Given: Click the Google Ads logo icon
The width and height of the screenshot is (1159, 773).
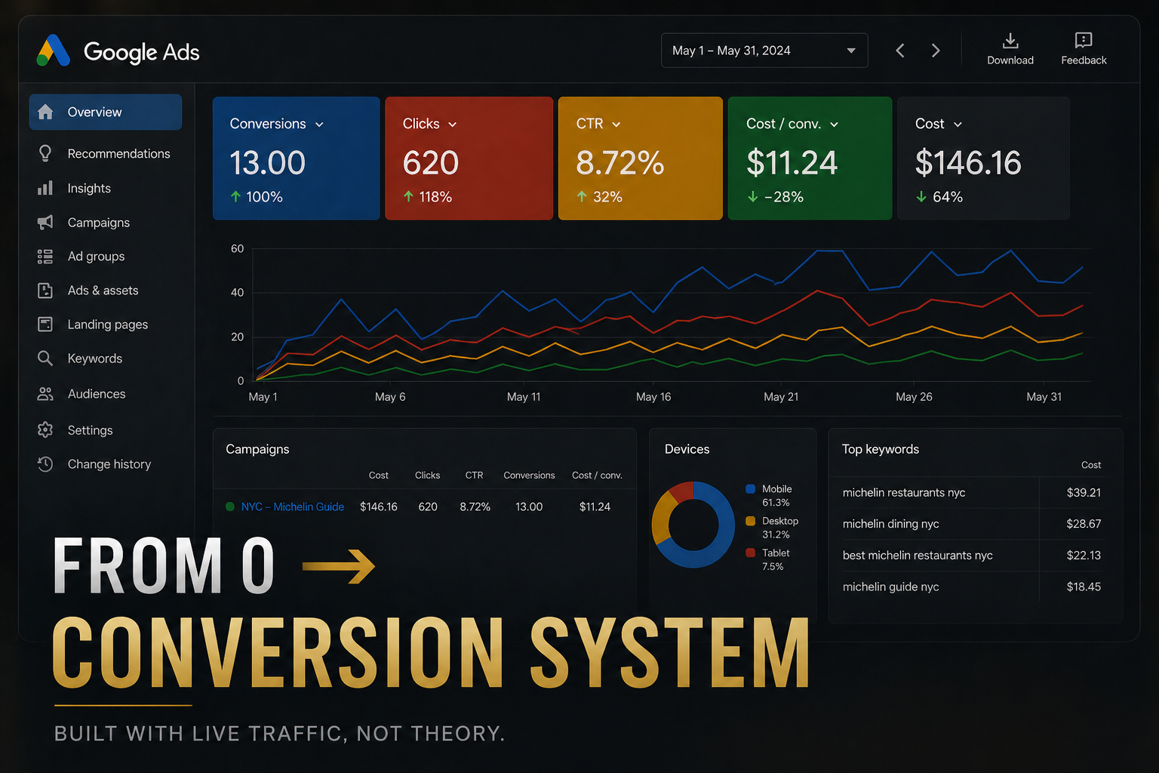Looking at the screenshot, I should (54, 51).
